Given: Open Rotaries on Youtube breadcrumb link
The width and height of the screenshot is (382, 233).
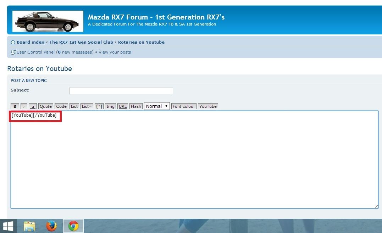Looking at the screenshot, I should pyautogui.click(x=141, y=42).
